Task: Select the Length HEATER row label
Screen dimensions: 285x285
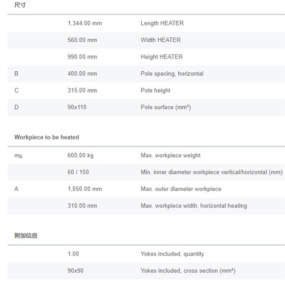Action: tap(162, 23)
